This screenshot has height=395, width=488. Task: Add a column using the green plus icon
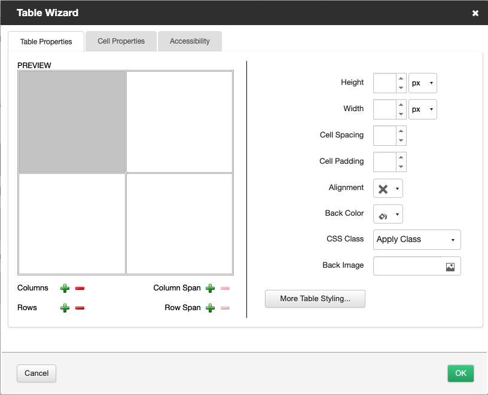click(65, 288)
